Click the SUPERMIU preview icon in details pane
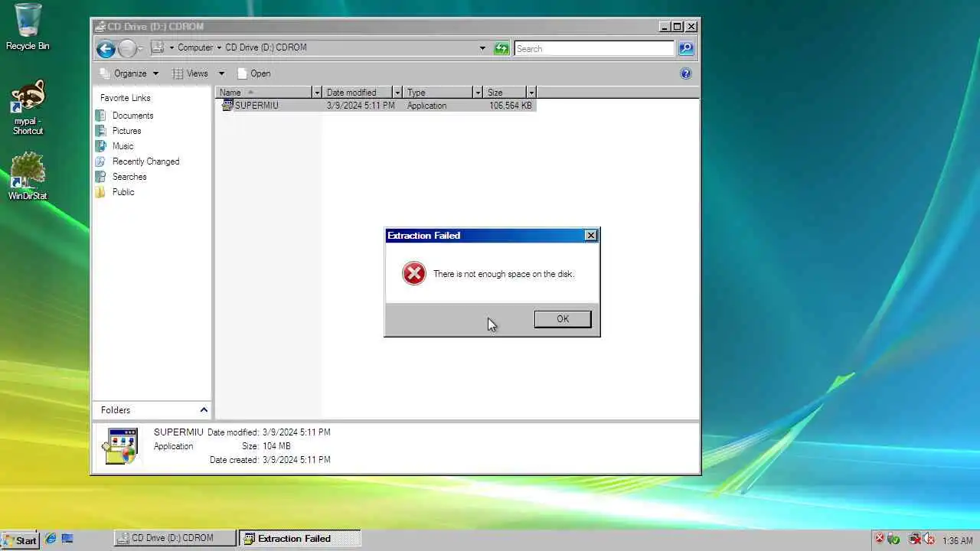980x551 pixels. coord(121,446)
